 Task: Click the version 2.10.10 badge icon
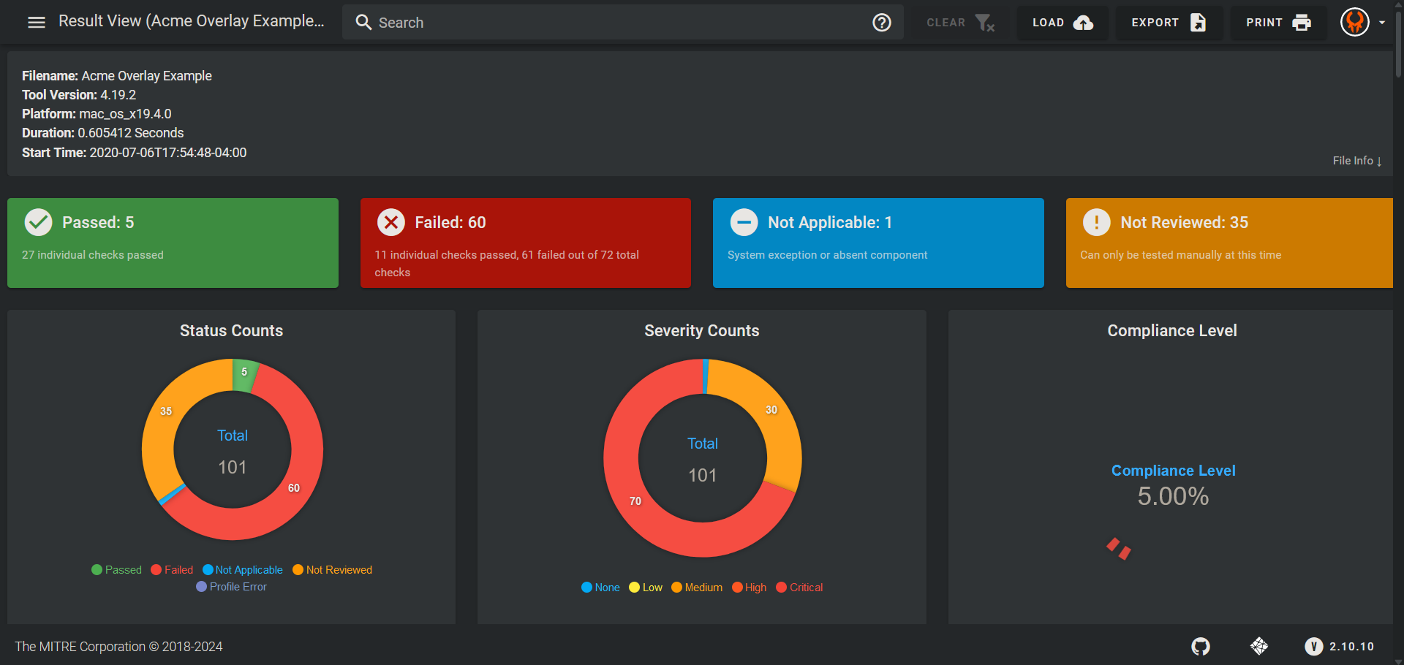[1313, 647]
